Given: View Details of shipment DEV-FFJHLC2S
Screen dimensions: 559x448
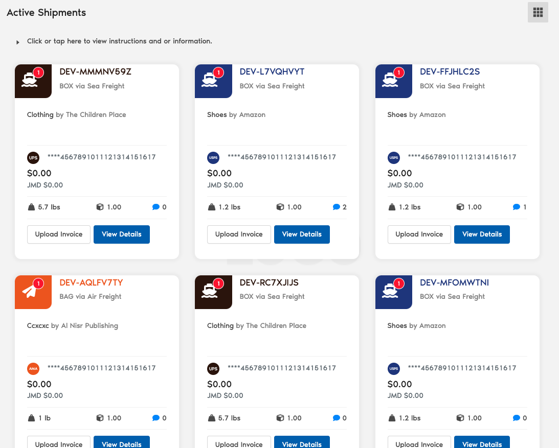Looking at the screenshot, I should pos(482,234).
